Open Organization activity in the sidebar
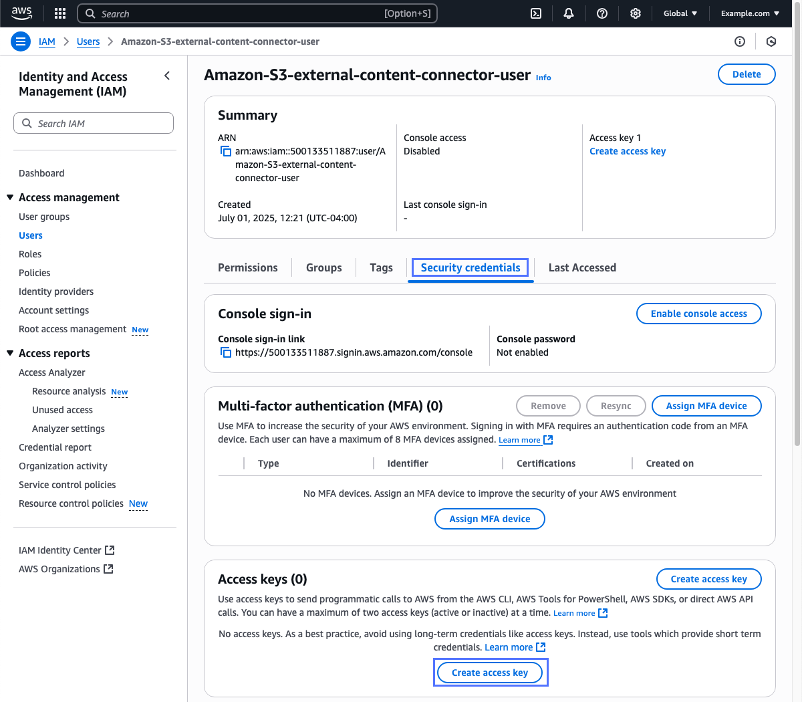This screenshot has width=802, height=702. (x=63, y=466)
